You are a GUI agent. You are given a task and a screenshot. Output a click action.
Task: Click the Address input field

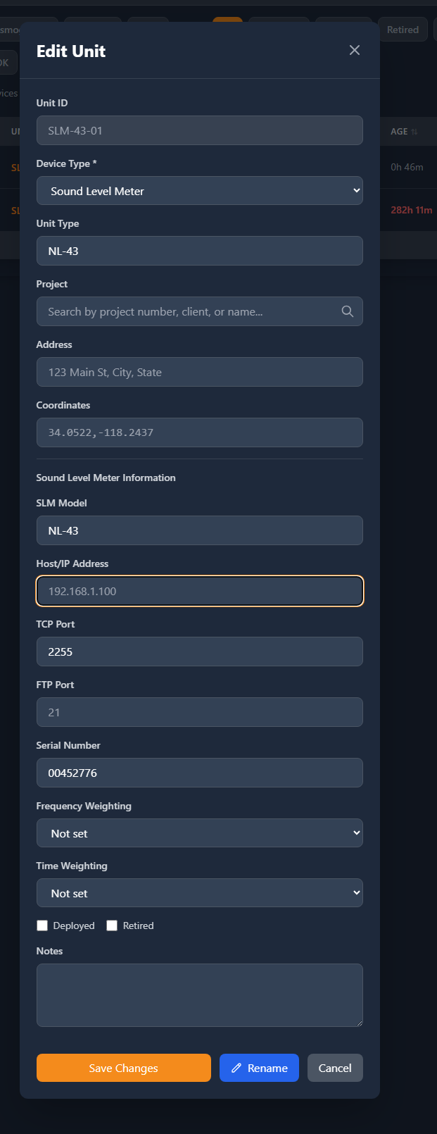pyautogui.click(x=199, y=372)
